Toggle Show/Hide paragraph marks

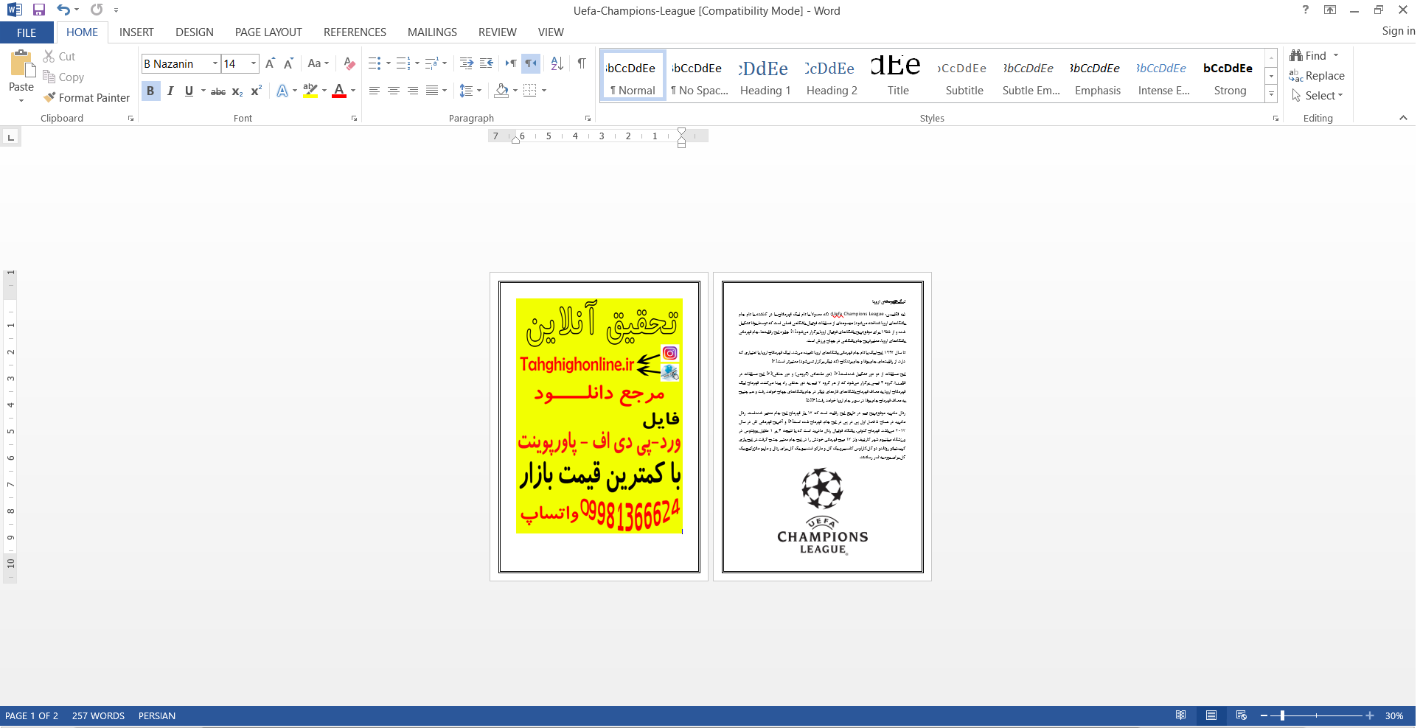click(582, 64)
